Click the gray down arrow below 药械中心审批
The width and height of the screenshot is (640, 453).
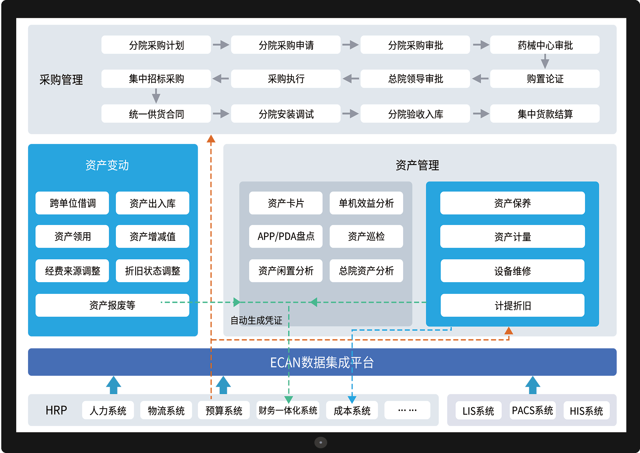pyautogui.click(x=545, y=61)
